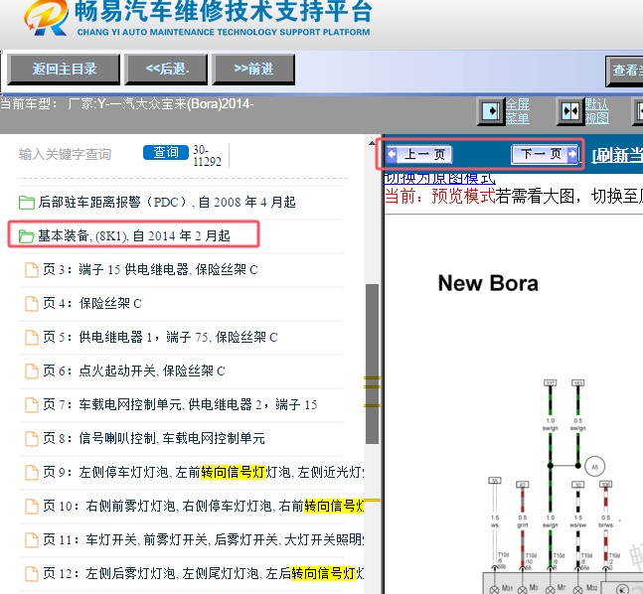Open 页 9: 左侧停车灯灯泡
This screenshot has height=594, width=643.
point(204,472)
